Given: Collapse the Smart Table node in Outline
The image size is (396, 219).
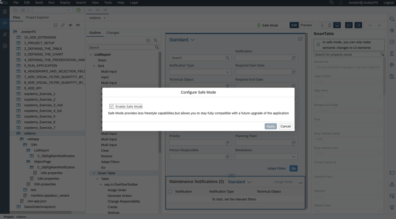Looking at the screenshot, I should [94, 173].
